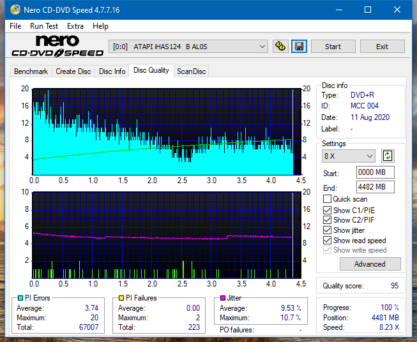Click the progress value 100 %
Screen dimensions: 417x342
pyautogui.click(x=390, y=308)
